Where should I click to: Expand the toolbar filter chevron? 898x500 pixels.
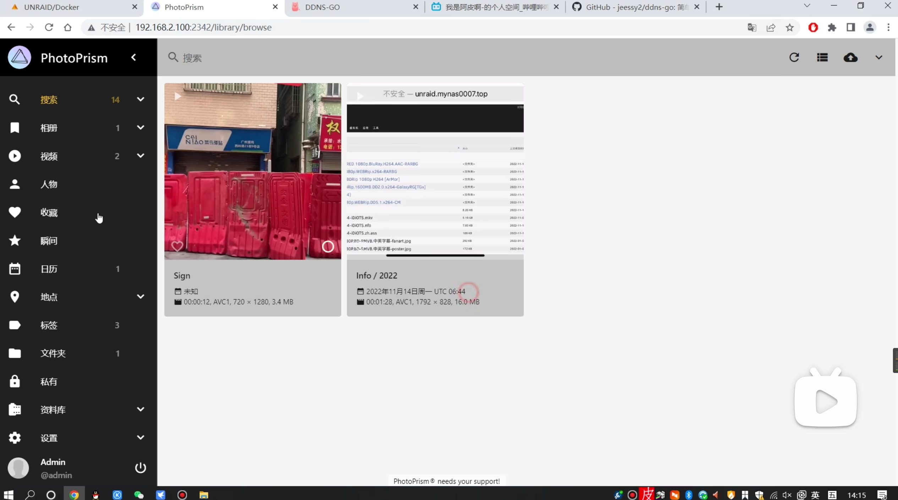point(878,57)
